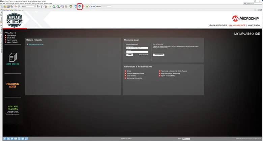Image resolution: width=263 pixels, height=141 pixels.
Task: Click the REGISTER NOW button
Action: pyautogui.click(x=158, y=55)
